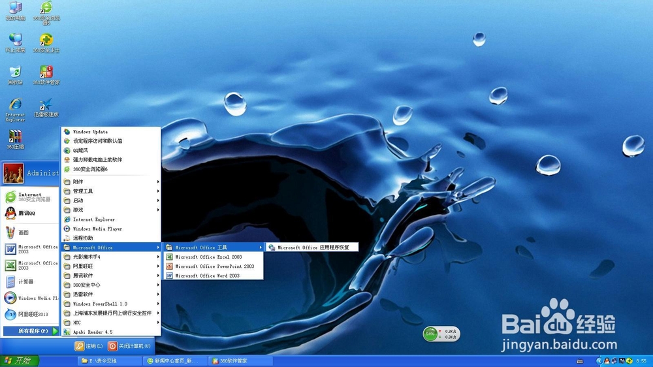Click 关闭计算机 shut down button
The width and height of the screenshot is (653, 367).
pos(129,346)
